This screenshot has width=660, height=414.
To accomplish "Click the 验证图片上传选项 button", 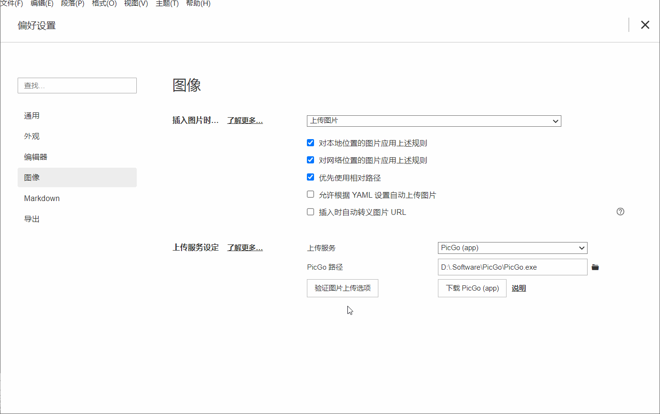I will click(x=342, y=288).
